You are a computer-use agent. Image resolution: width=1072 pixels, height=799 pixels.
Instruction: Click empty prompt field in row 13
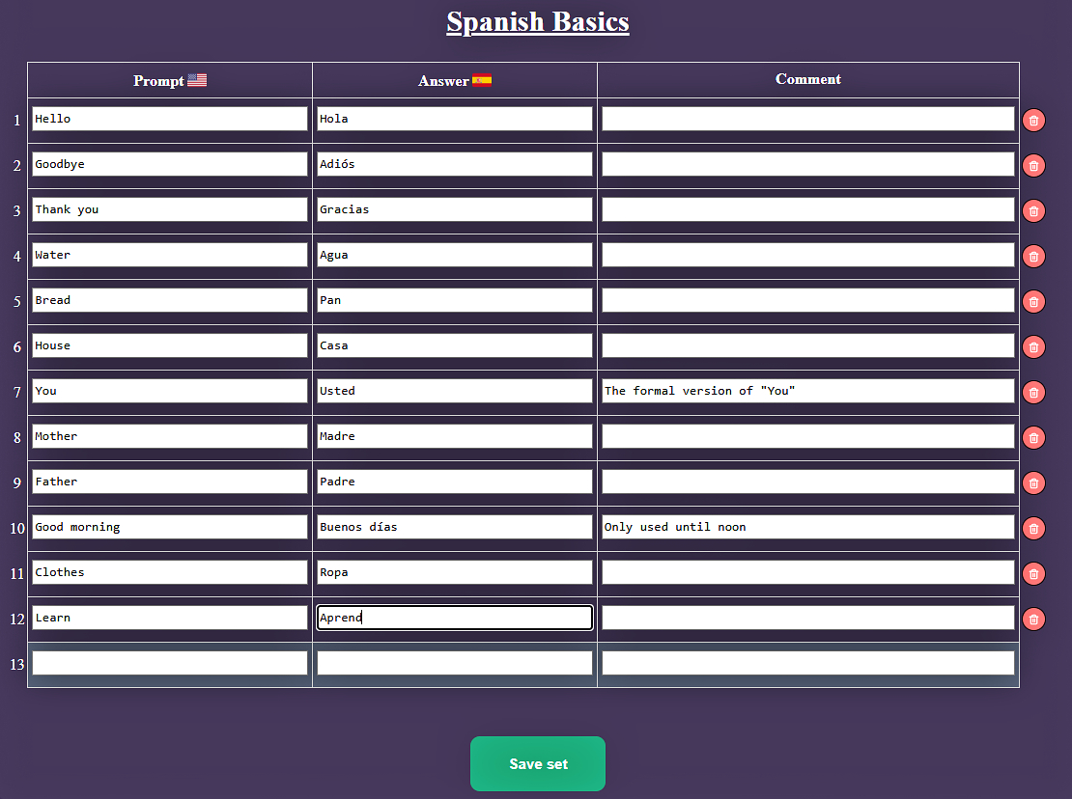click(x=170, y=663)
